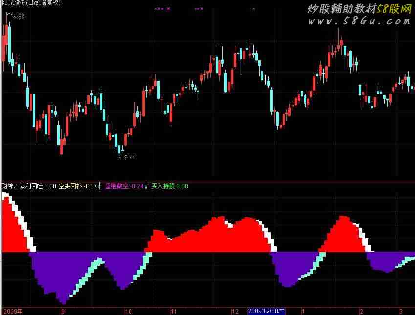Click the down arrow after 坚绝做空 value

[146, 186]
